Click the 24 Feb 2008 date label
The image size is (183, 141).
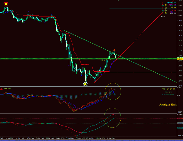(30, 138)
